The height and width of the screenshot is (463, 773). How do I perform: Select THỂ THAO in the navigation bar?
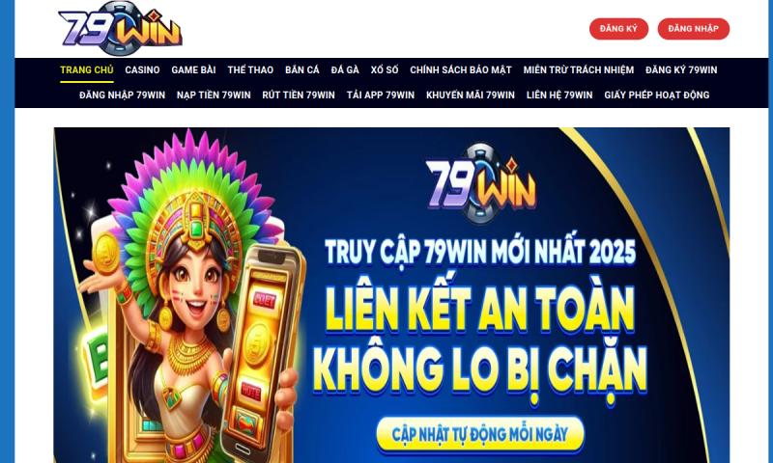250,69
